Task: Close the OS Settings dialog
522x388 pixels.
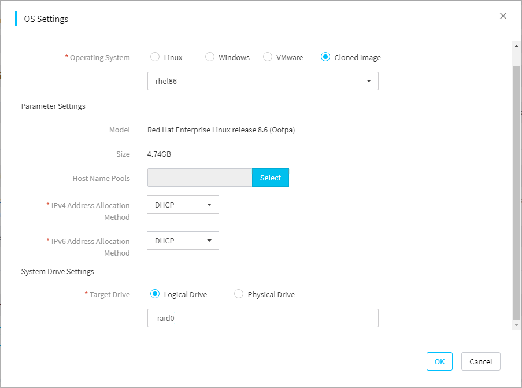Action: [503, 16]
